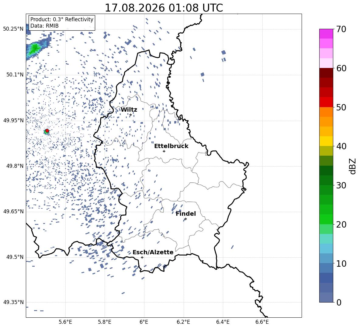Select the Findel map label
This screenshot has width=360, height=328.
coord(186,214)
